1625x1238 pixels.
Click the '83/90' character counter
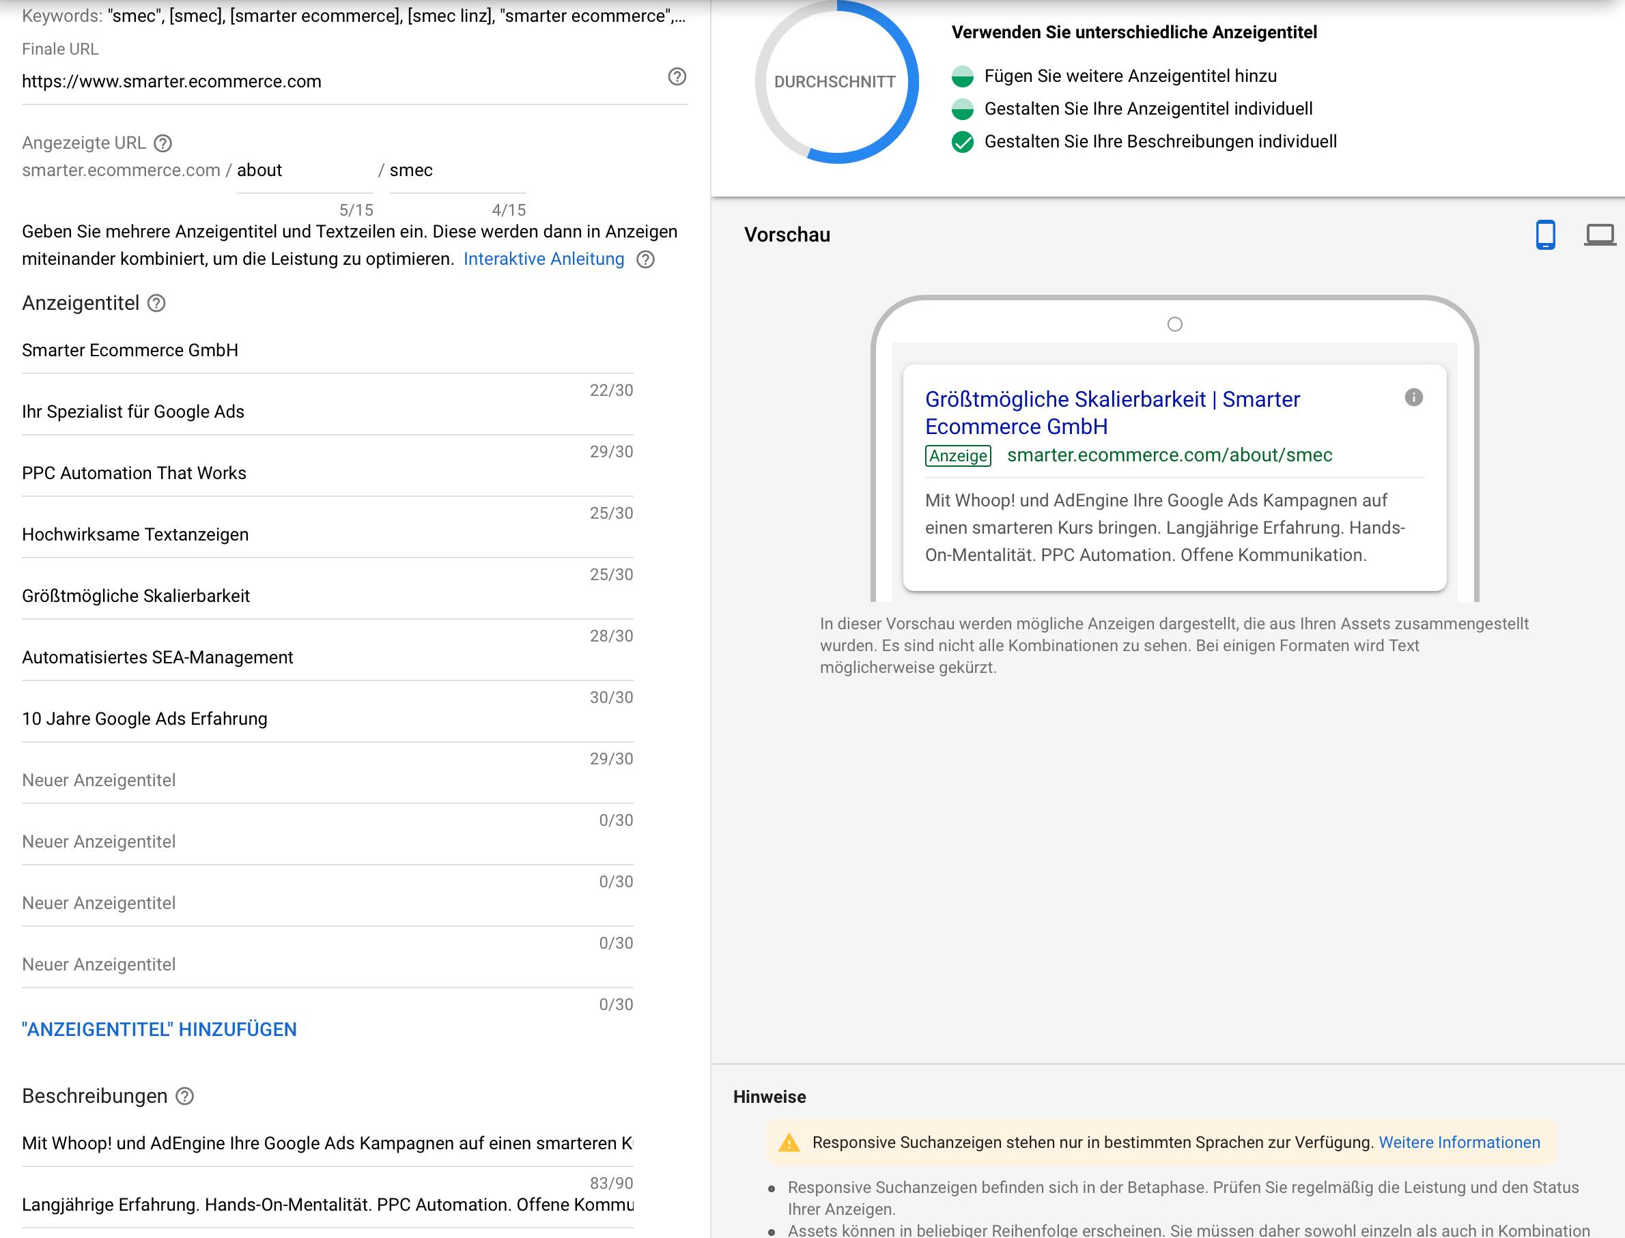(611, 1183)
